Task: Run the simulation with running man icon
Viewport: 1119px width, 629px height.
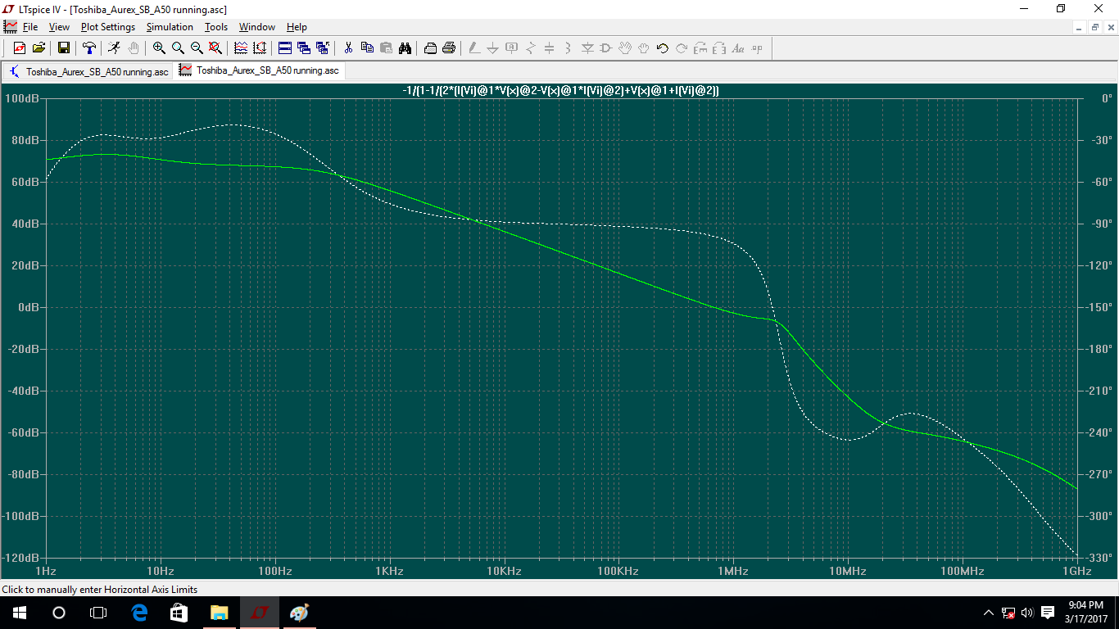Action: click(x=114, y=48)
